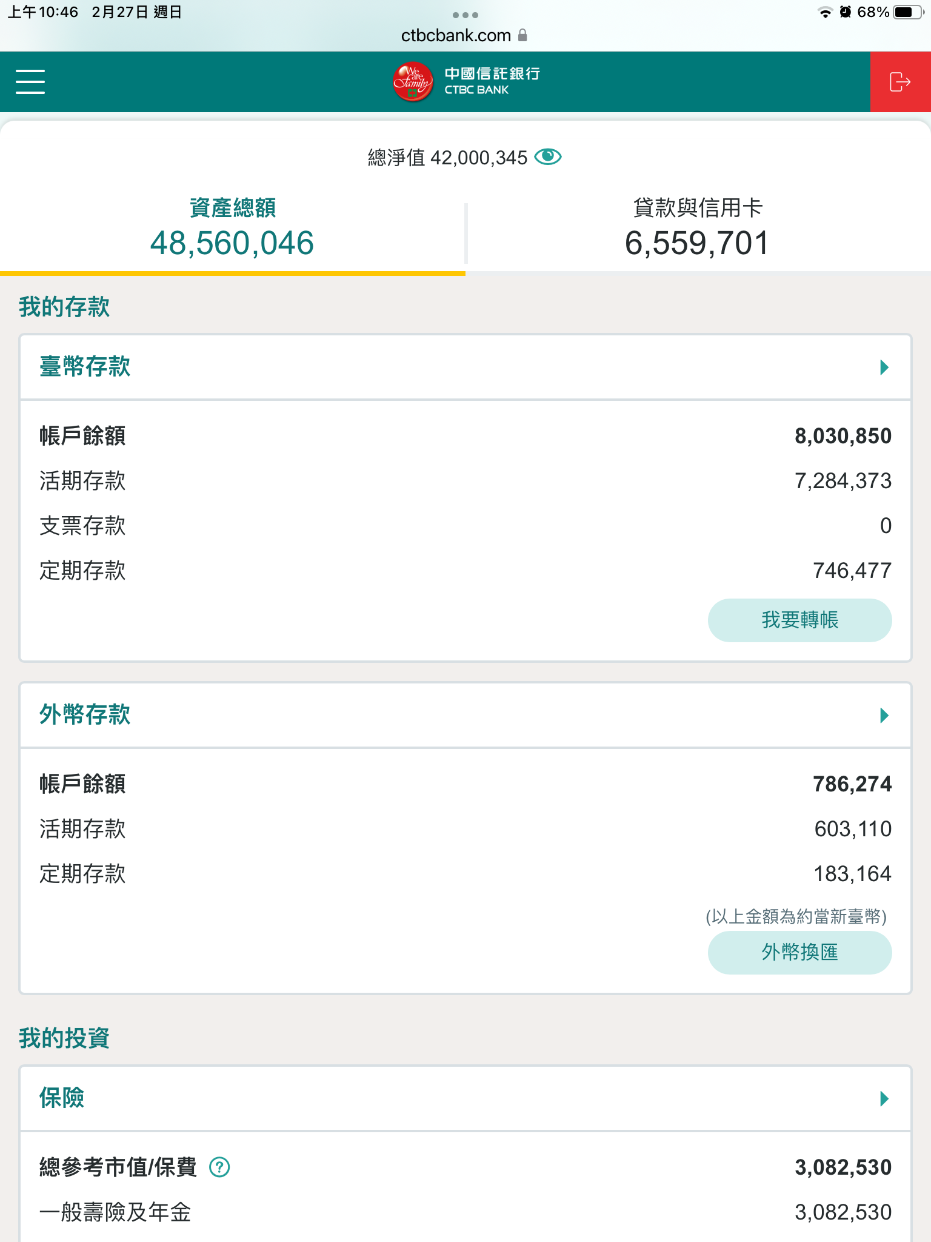Tap the Wi-Fi status icon
The image size is (931, 1242).
point(825,13)
